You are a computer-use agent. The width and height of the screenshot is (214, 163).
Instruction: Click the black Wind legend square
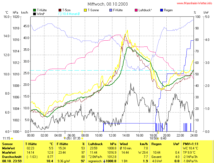(35, 14)
